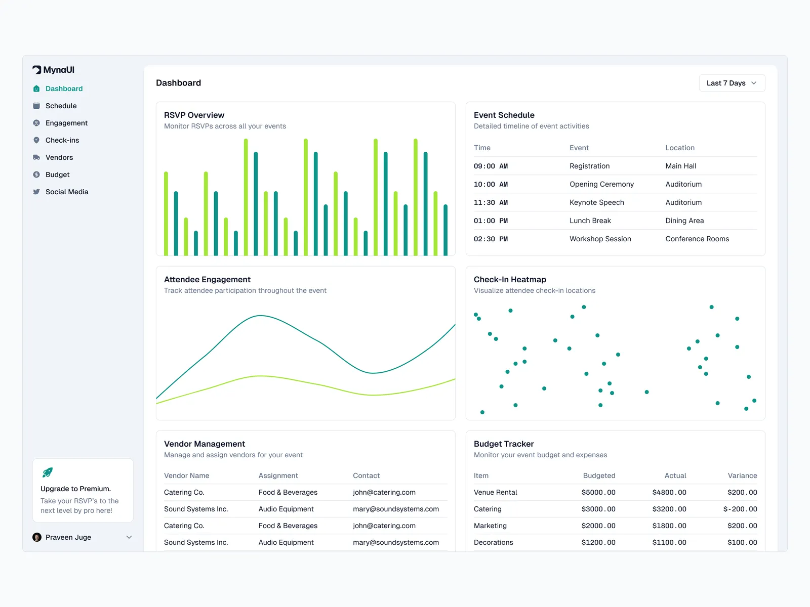This screenshot has height=607, width=810.
Task: Click the john@catering.com contact in first row
Action: 384,492
